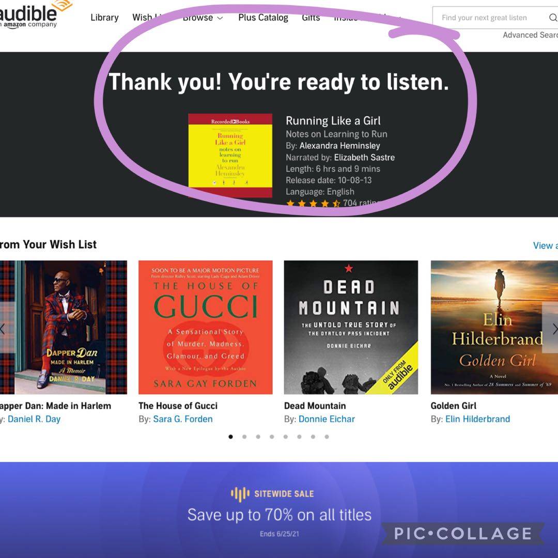
Task: Click the carousel previous arrow
Action: tap(3, 329)
